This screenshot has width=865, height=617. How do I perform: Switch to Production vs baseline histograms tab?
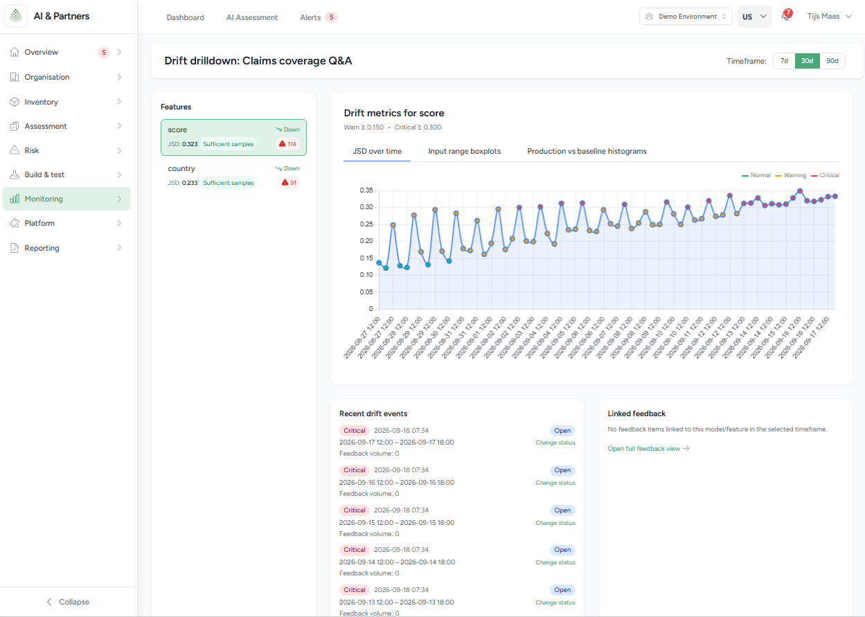tap(587, 151)
